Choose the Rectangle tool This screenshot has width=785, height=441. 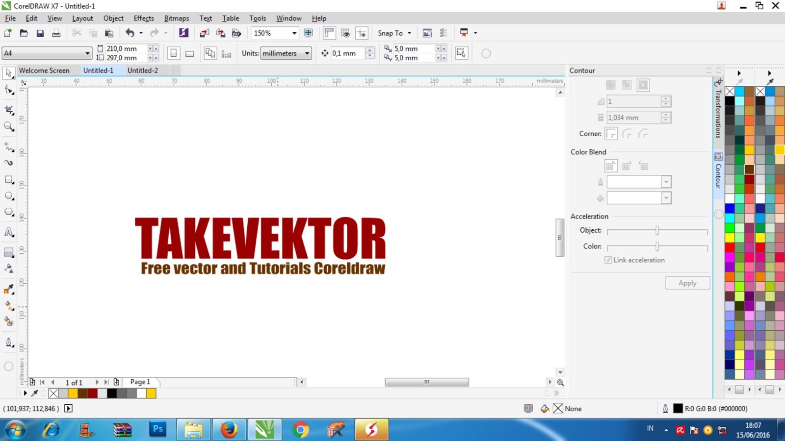point(9,180)
